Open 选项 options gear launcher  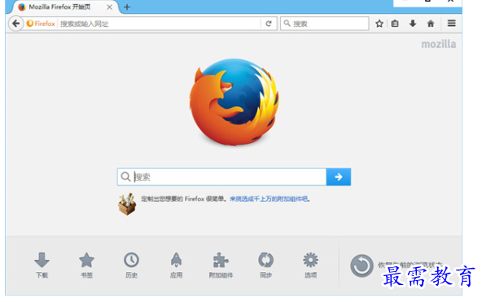point(310,265)
